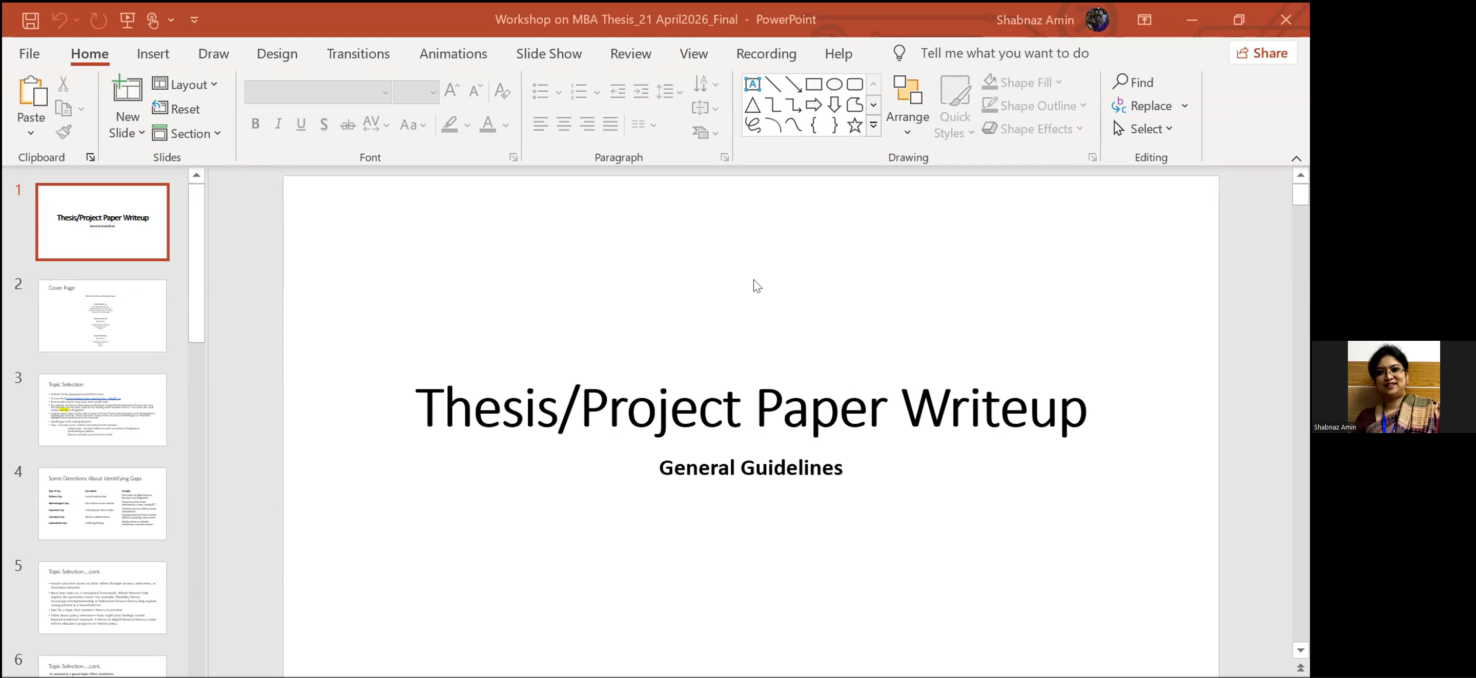Select slide 4 Identifying Gaps thumbnail
The height and width of the screenshot is (678, 1476).
tap(102, 504)
